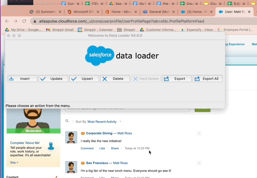Click the Insert button in Data Loader
The height and width of the screenshot is (178, 257).
coord(23,79)
